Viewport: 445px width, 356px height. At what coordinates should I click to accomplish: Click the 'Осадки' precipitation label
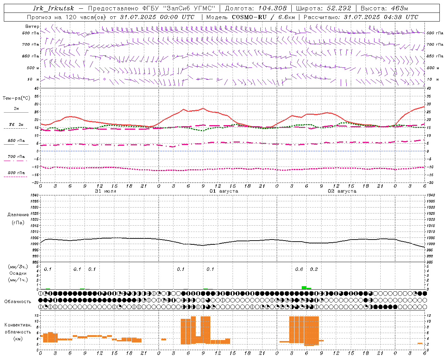(x=18, y=273)
